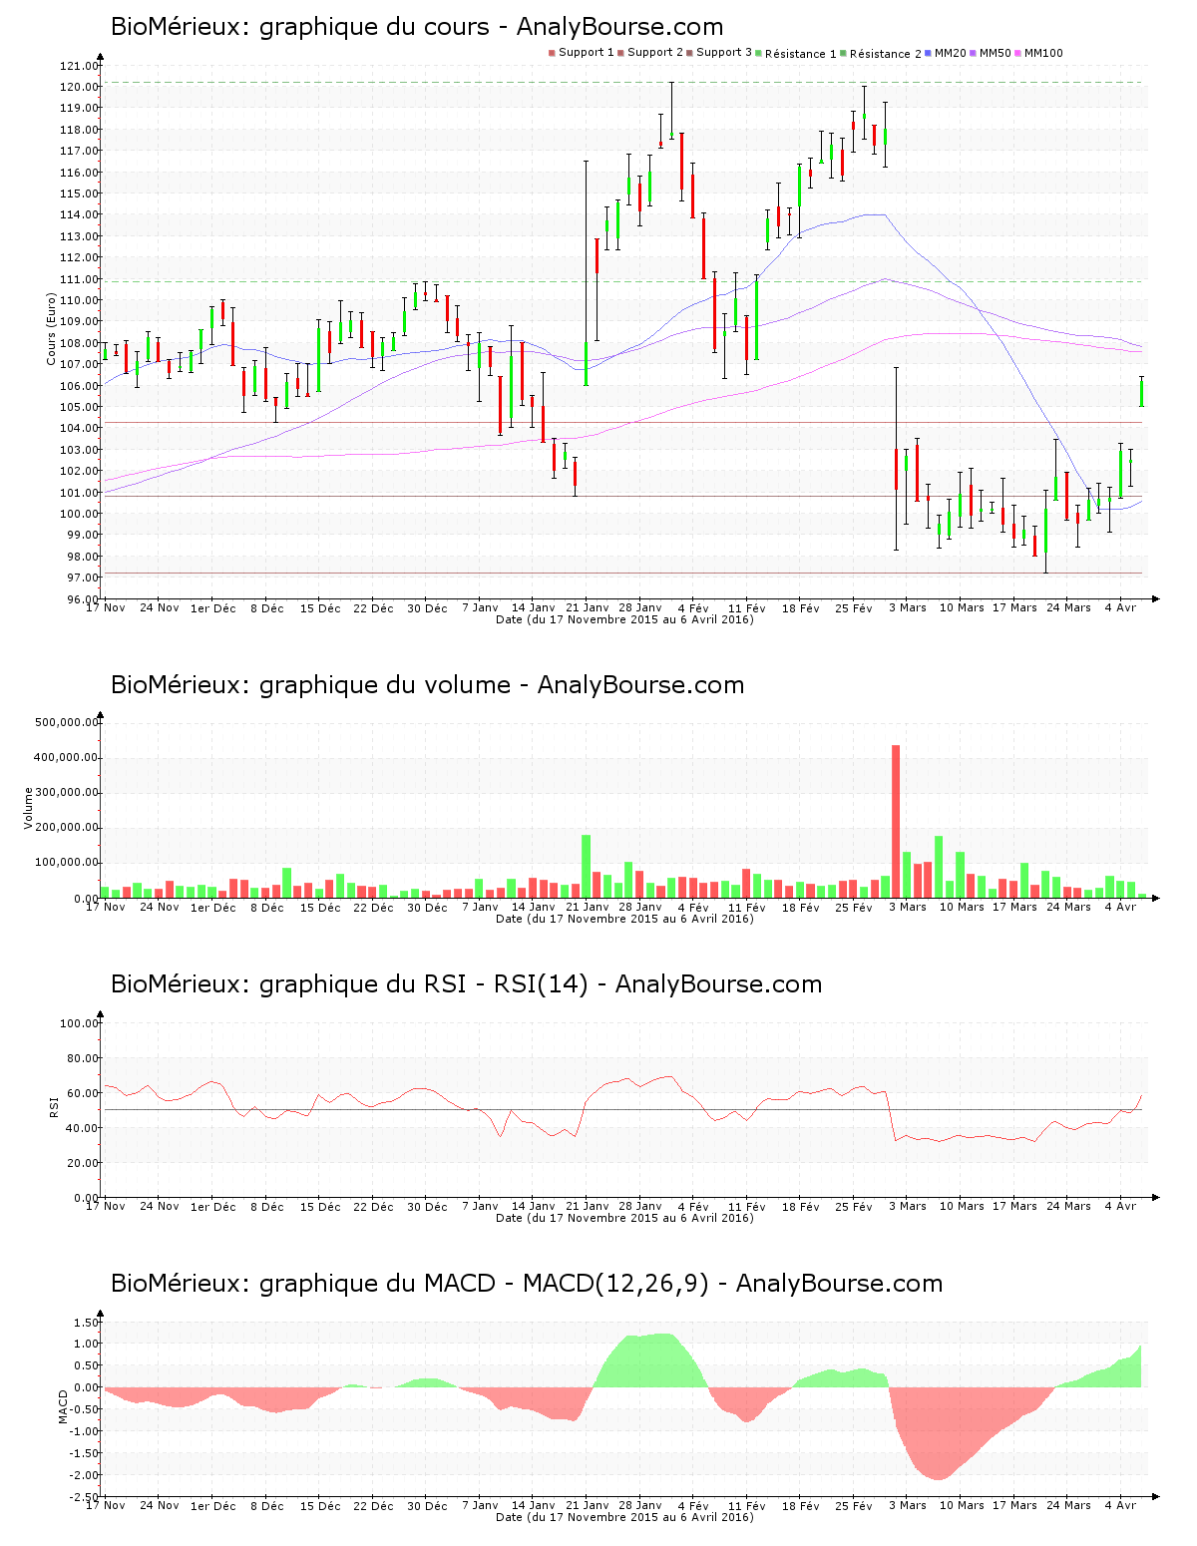Click the 200,000.00 value on volume axis
The height and width of the screenshot is (1546, 1197).
tap(67, 828)
